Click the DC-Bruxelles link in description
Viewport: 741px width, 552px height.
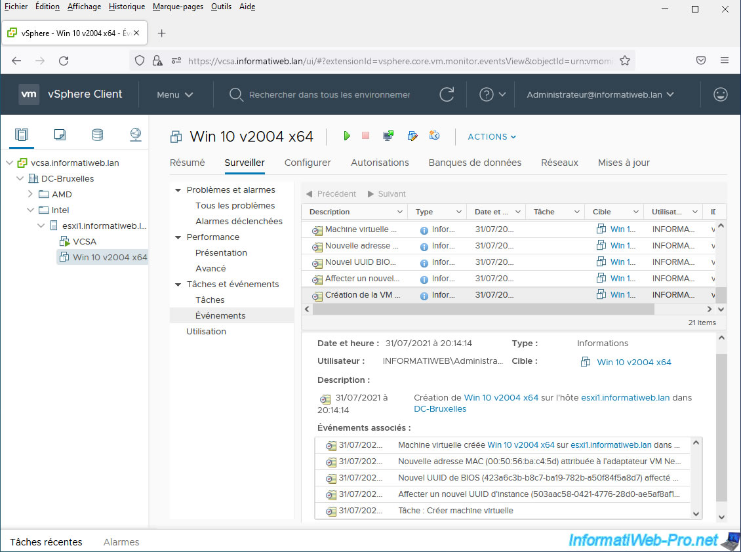pyautogui.click(x=440, y=409)
